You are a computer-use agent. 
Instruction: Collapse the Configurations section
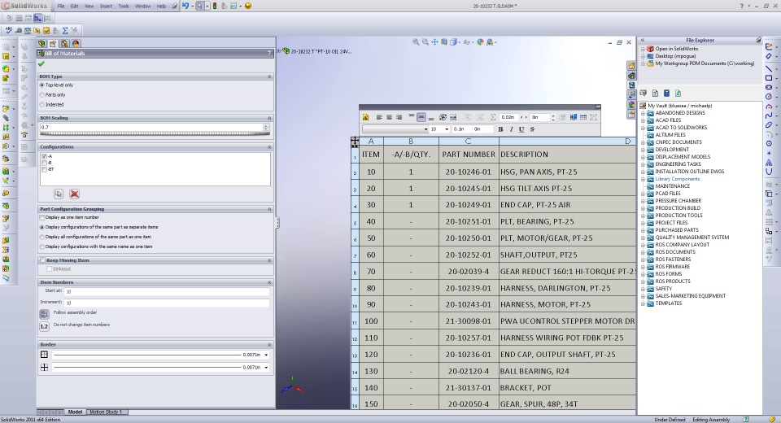(269, 147)
